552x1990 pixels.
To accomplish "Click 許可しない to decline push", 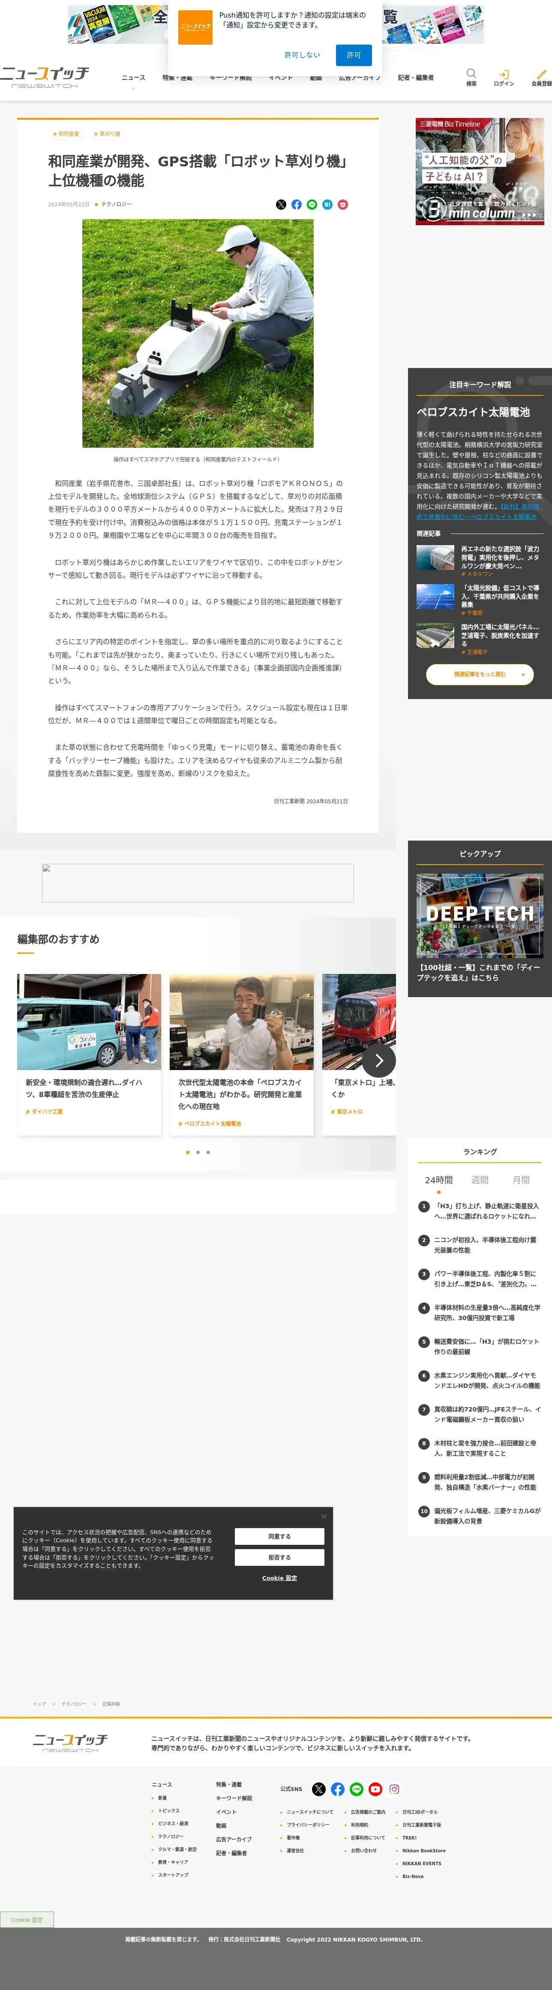I will 302,55.
